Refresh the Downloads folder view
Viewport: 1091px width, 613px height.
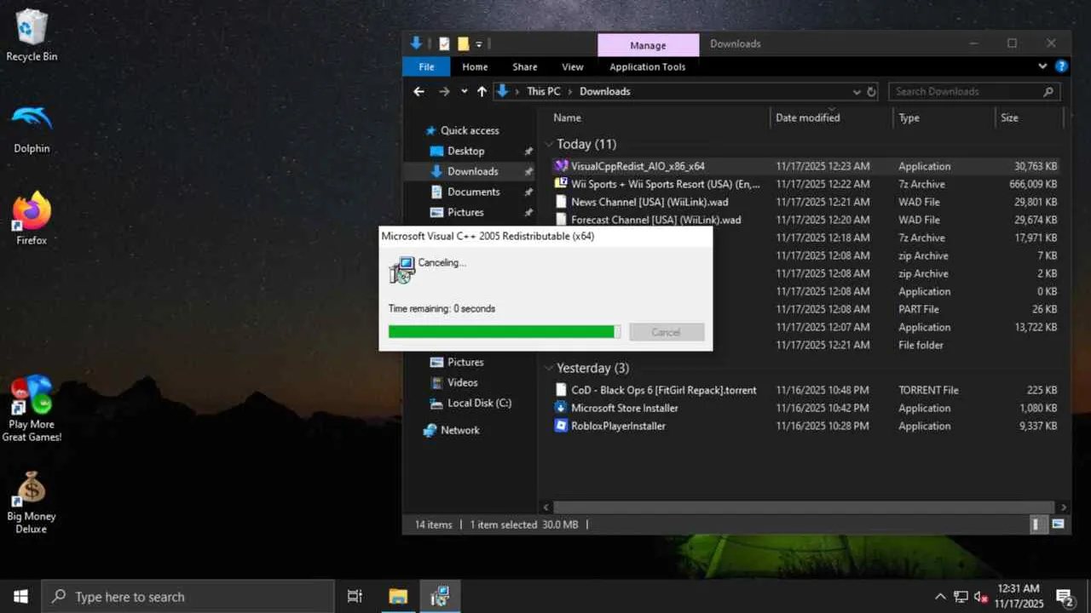click(872, 92)
